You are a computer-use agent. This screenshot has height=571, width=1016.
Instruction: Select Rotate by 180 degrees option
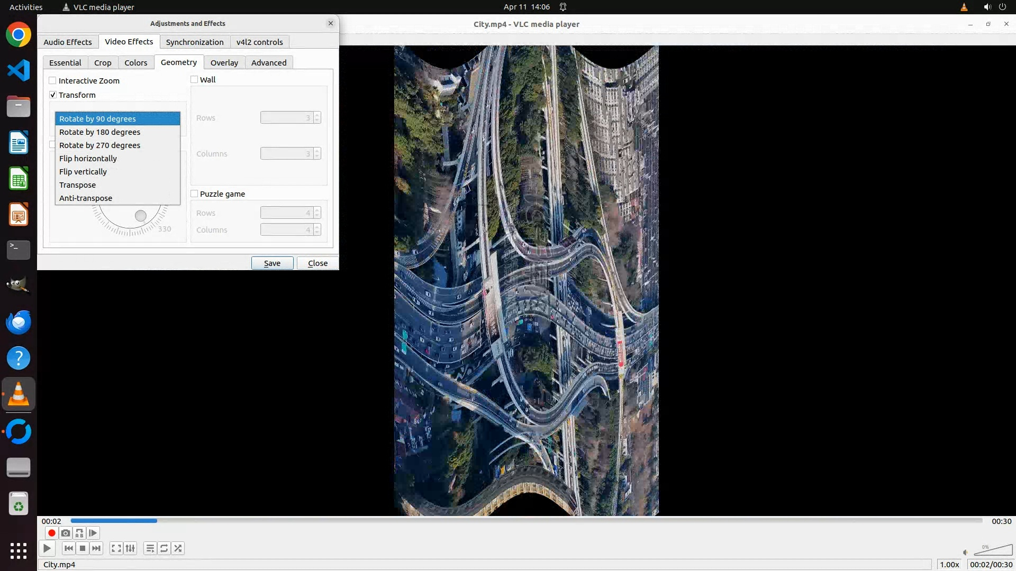point(99,132)
